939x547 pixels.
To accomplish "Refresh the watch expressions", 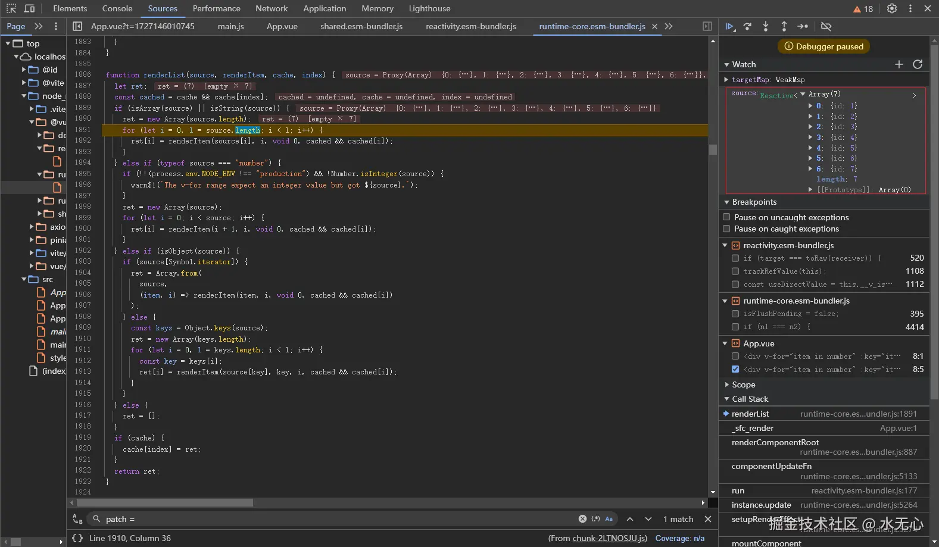I will 918,64.
